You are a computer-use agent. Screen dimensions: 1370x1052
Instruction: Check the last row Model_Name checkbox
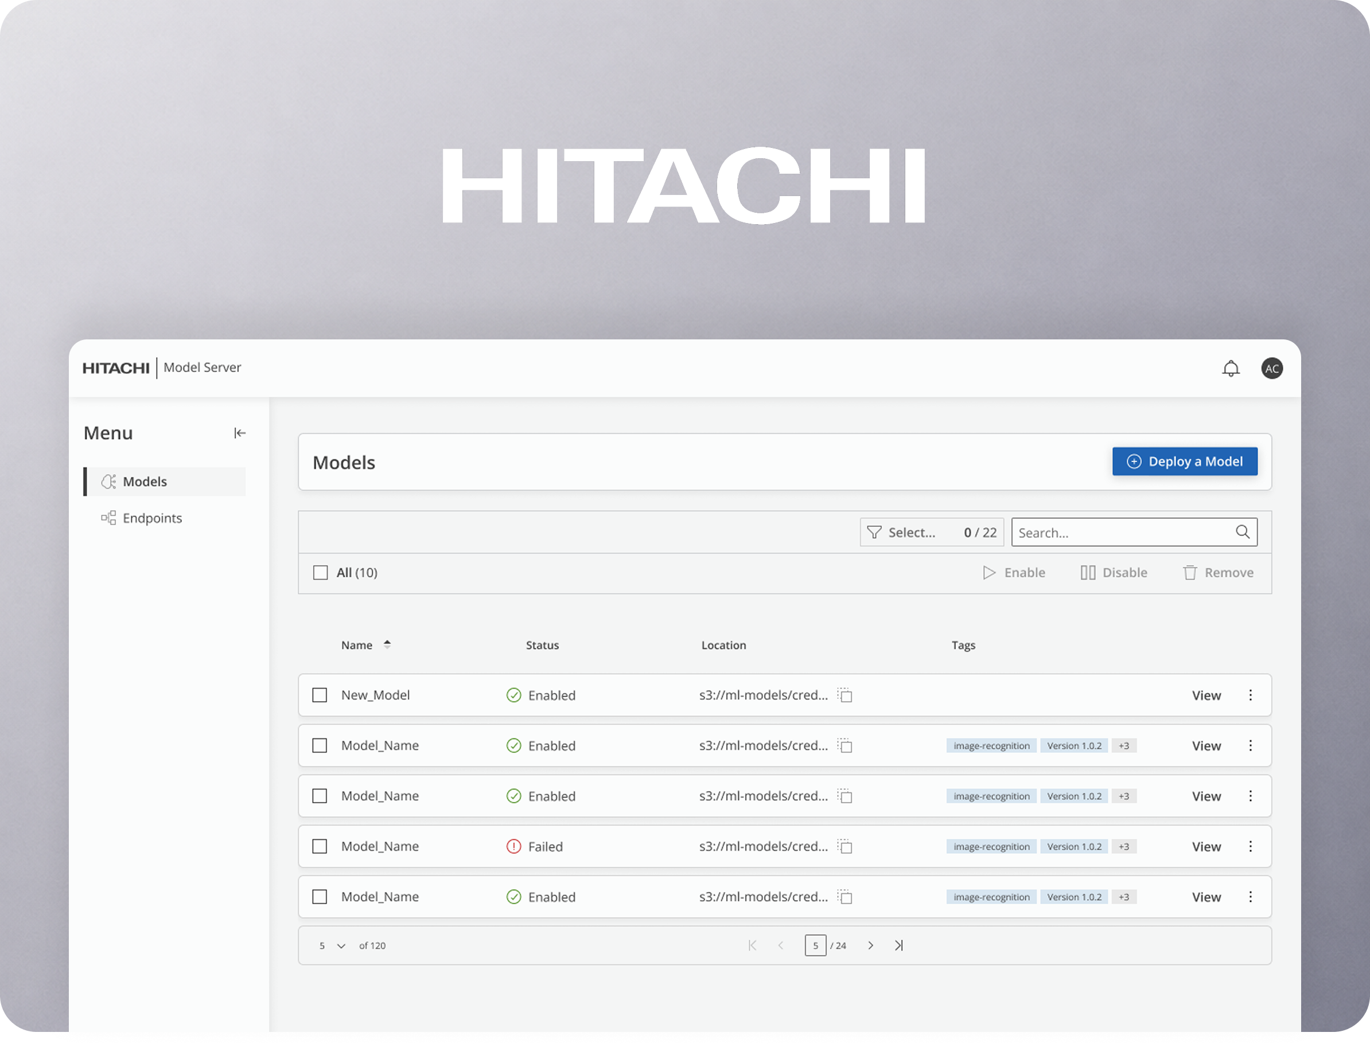(x=320, y=897)
